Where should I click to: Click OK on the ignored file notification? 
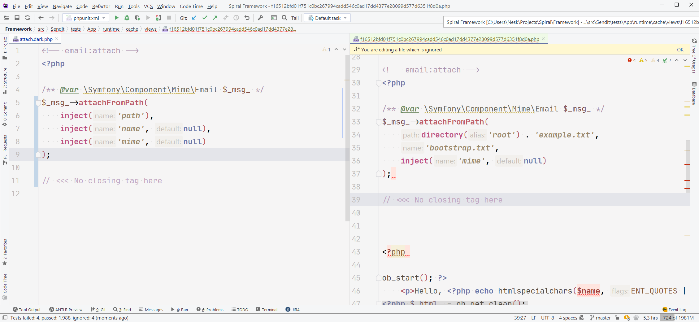[680, 50]
